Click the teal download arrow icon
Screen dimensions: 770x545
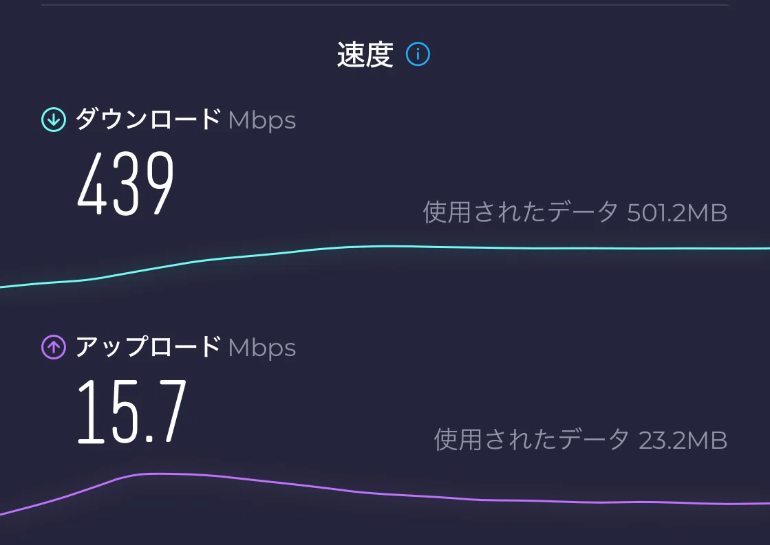click(54, 119)
